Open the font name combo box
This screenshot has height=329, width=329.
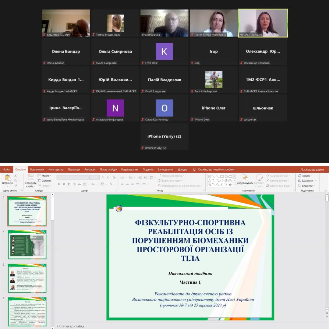pyautogui.click(x=73, y=177)
